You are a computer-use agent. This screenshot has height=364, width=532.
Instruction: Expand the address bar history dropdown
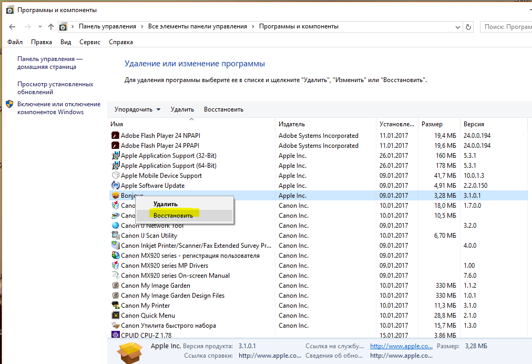pos(458,27)
